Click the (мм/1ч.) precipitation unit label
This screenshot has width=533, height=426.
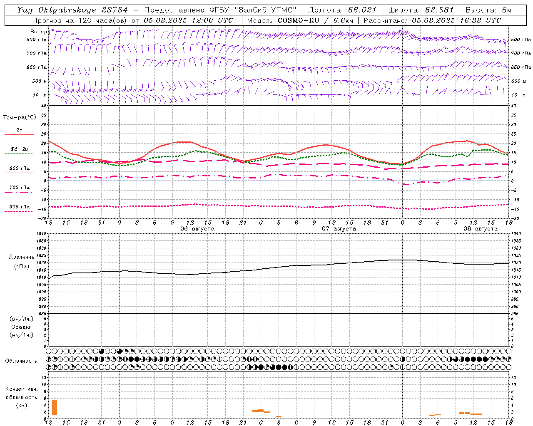click(22, 335)
